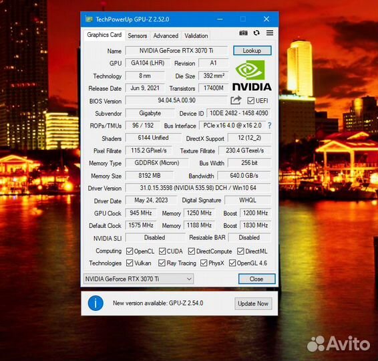The width and height of the screenshot is (378, 361).
Task: Click the New version available GPU-Z 2.54.0 text
Action: (x=158, y=303)
